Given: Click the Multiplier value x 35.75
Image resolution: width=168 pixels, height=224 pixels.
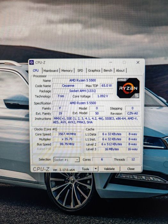Looking at the screenshot, I should 67,139.
